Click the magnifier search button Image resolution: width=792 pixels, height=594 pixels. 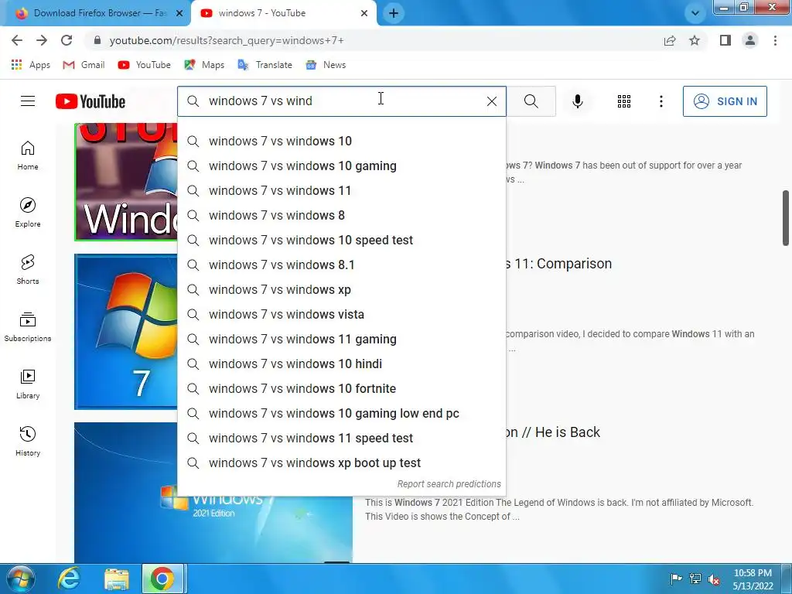tap(531, 101)
